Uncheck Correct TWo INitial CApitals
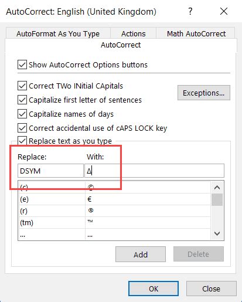The image size is (242, 302). coord(22,86)
